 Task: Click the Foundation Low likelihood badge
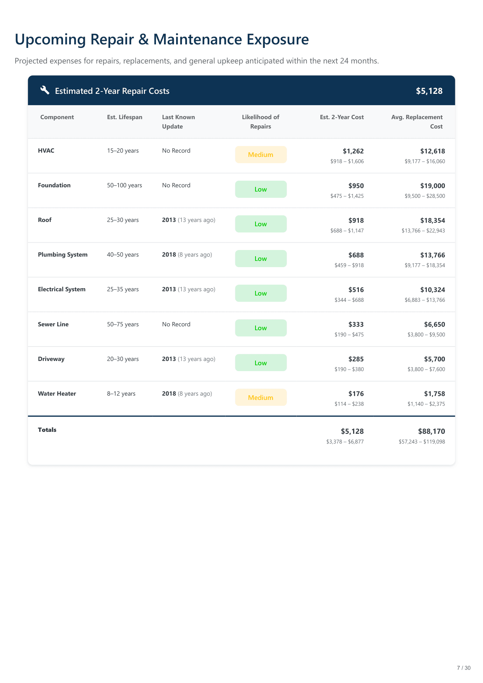click(261, 189)
